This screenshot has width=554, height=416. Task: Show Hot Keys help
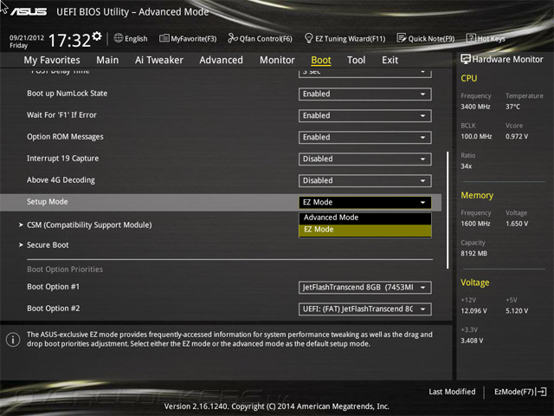point(486,38)
